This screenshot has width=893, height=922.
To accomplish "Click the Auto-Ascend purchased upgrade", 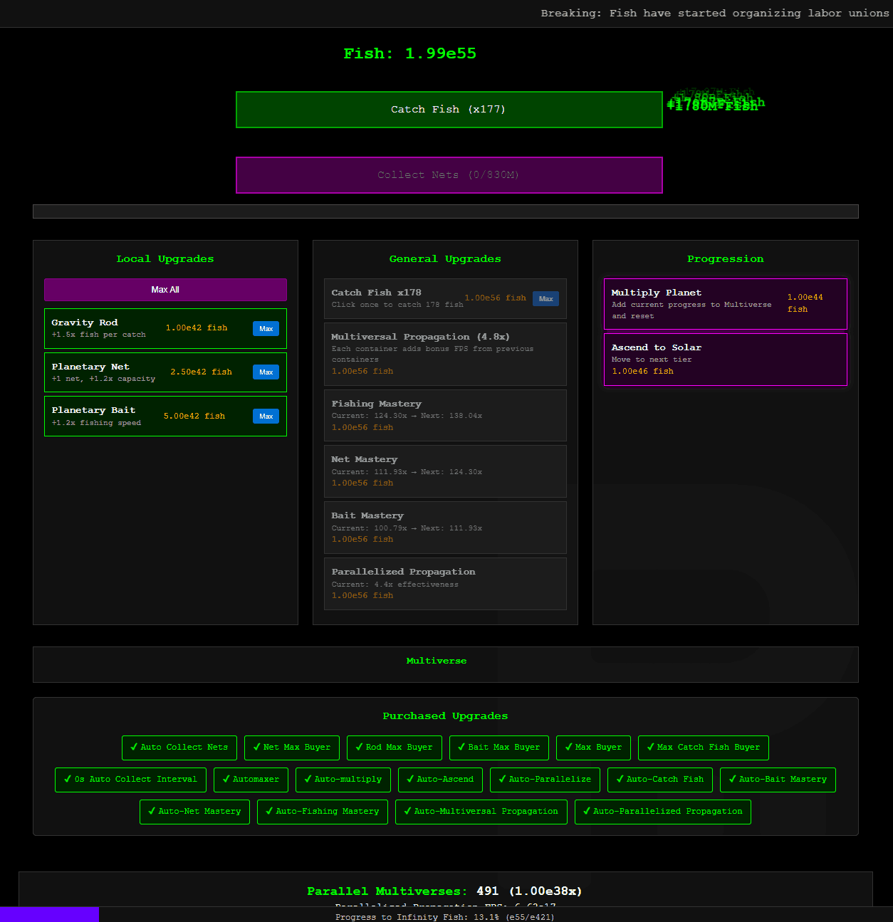I will pyautogui.click(x=441, y=780).
